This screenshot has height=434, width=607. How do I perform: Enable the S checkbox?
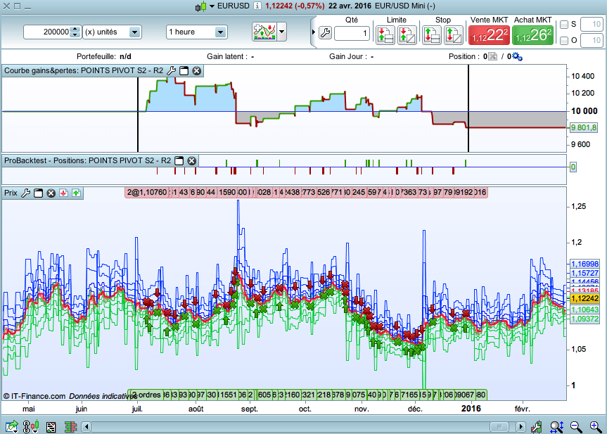[x=564, y=25]
